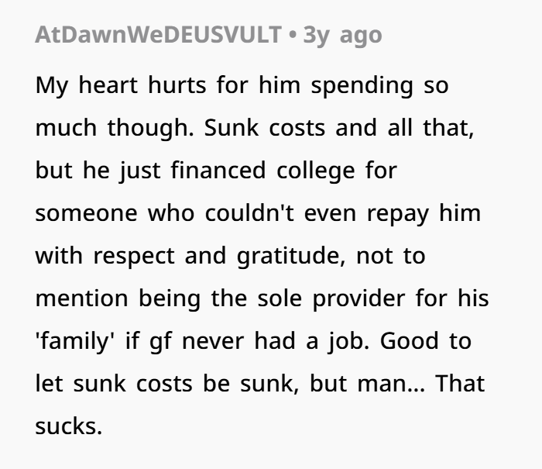The height and width of the screenshot is (469, 542).
Task: Click the word "mention" in the comment
Action: click(84, 298)
